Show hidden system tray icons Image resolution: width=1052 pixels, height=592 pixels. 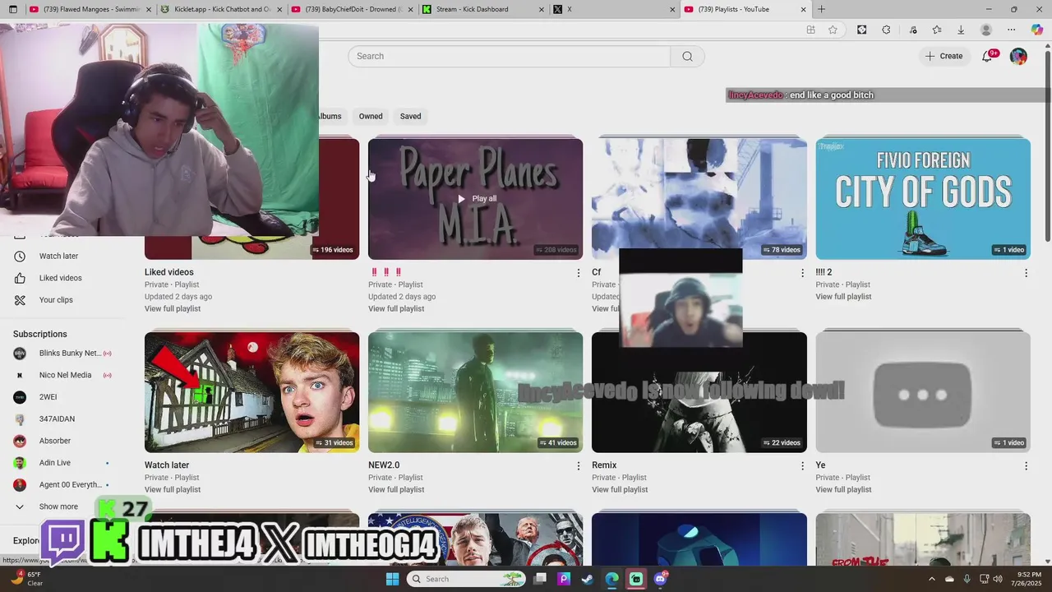click(931, 579)
